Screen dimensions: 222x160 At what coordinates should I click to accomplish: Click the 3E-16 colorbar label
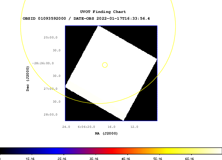(x=94, y=159)
